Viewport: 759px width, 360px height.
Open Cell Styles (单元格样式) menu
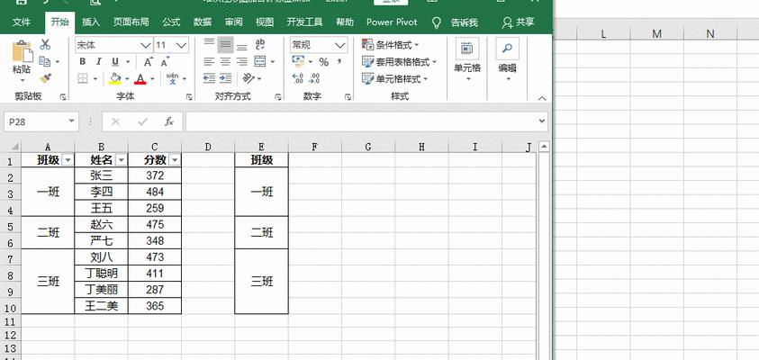[395, 78]
